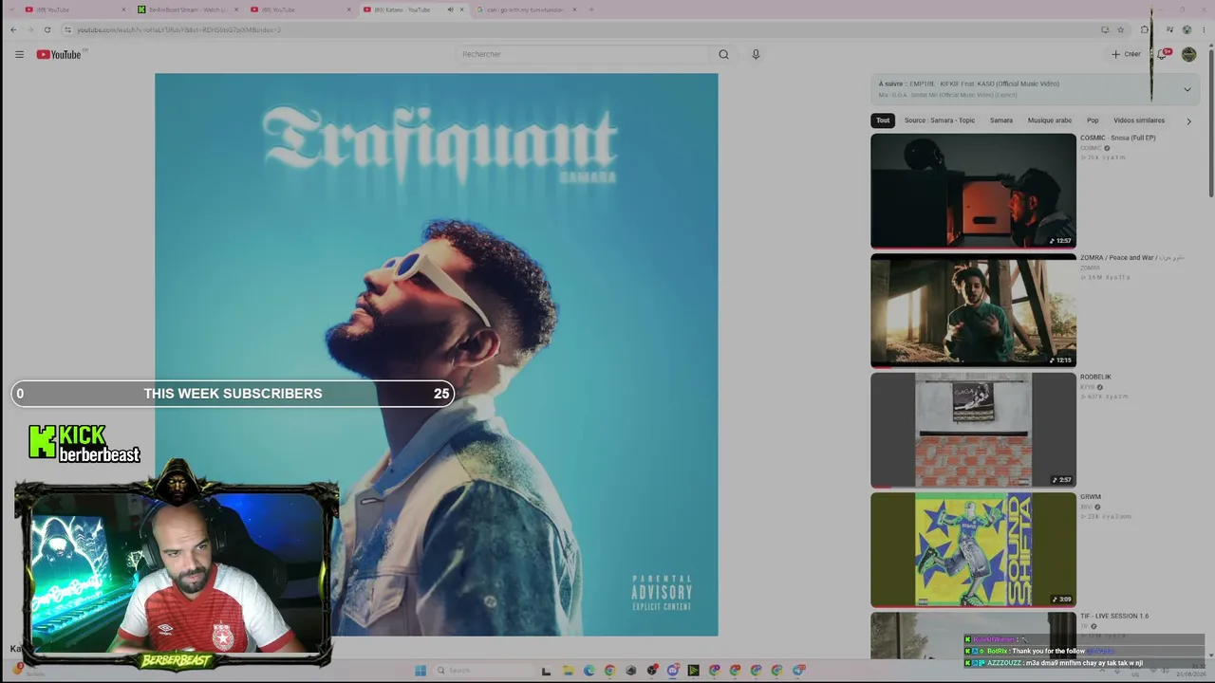This screenshot has width=1215, height=683.
Task: Show more filter chips with right arrow
Action: [x=1188, y=120]
